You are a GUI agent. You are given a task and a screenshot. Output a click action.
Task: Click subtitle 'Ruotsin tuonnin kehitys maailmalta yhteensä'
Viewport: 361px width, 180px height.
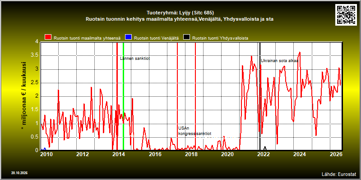141,19
